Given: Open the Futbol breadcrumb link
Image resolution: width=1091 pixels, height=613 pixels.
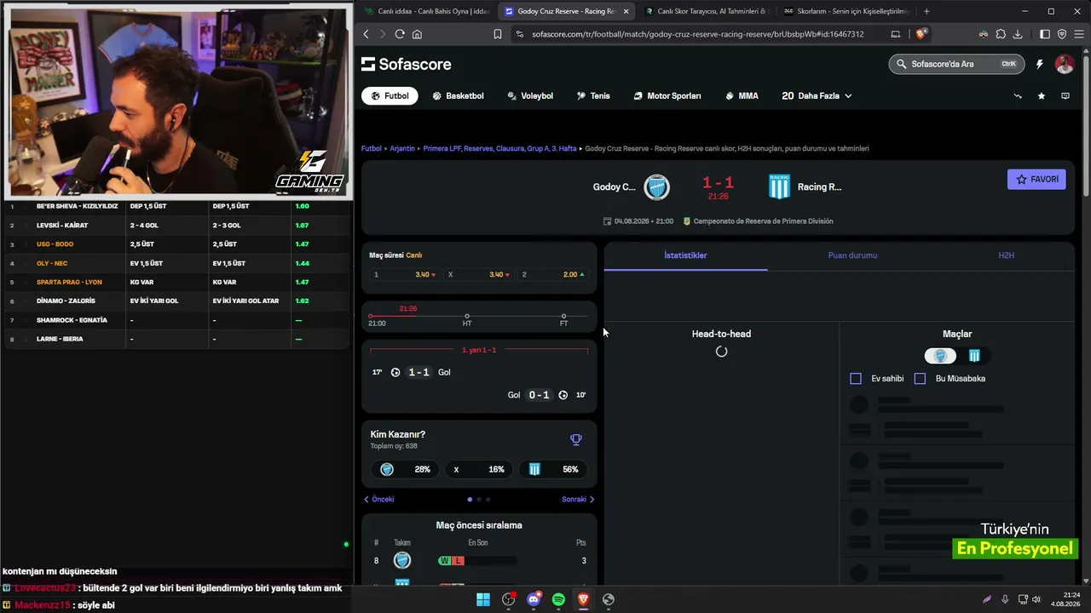Looking at the screenshot, I should (x=372, y=149).
